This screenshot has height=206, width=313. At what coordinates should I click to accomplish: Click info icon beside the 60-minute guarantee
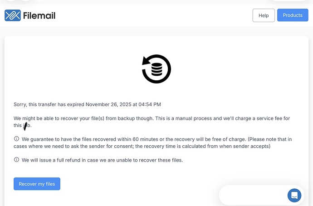(17, 139)
